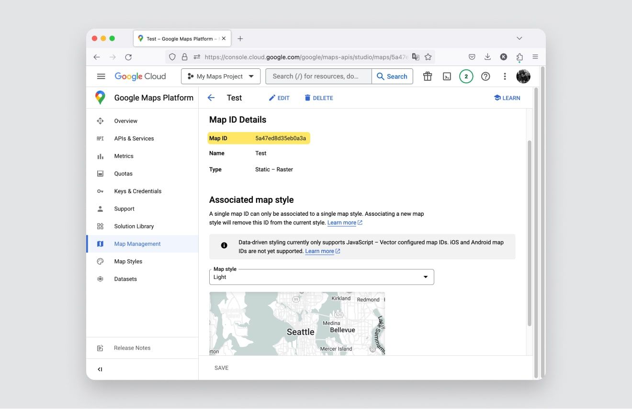Open Map Styles in sidebar
Image resolution: width=632 pixels, height=409 pixels.
click(x=142, y=261)
